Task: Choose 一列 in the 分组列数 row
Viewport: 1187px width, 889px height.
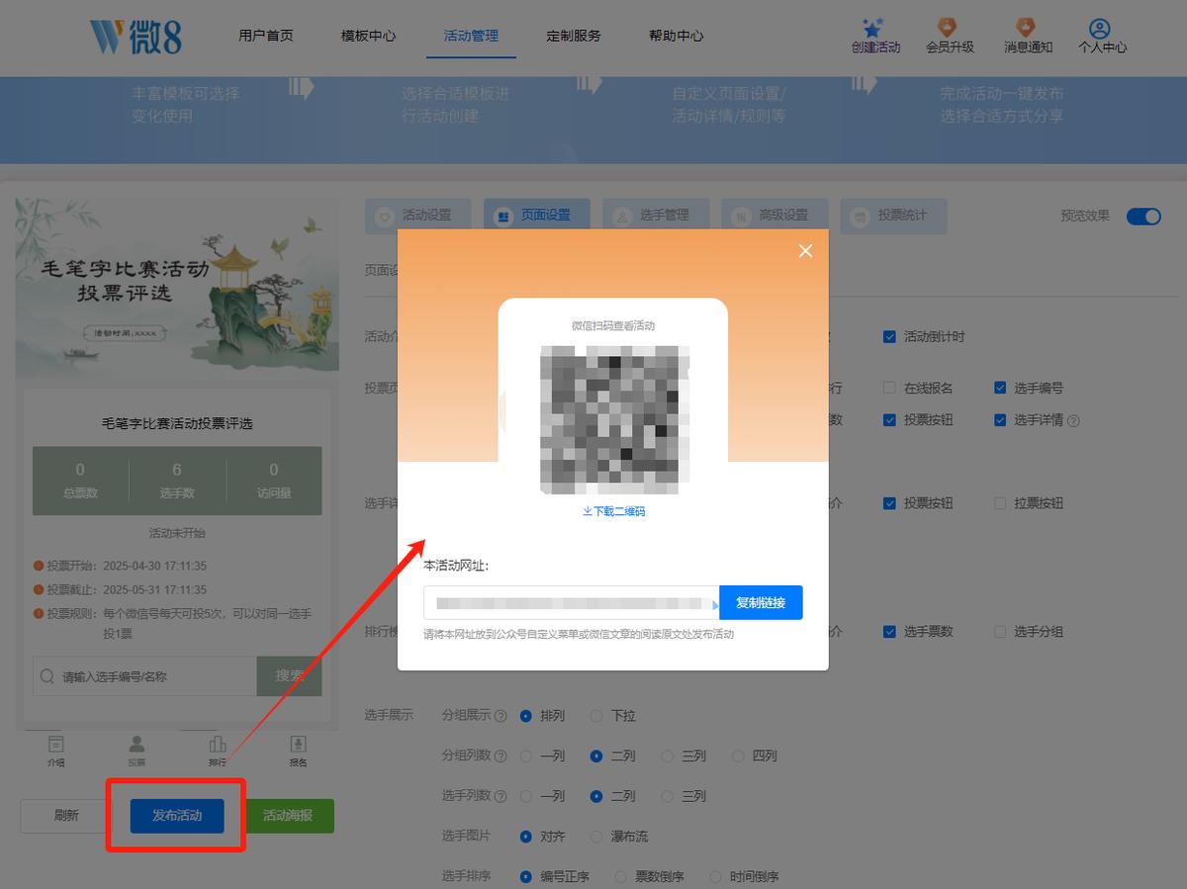Action: [x=526, y=756]
